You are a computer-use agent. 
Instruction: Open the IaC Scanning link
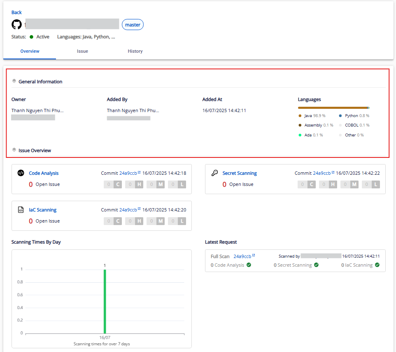tap(43, 210)
